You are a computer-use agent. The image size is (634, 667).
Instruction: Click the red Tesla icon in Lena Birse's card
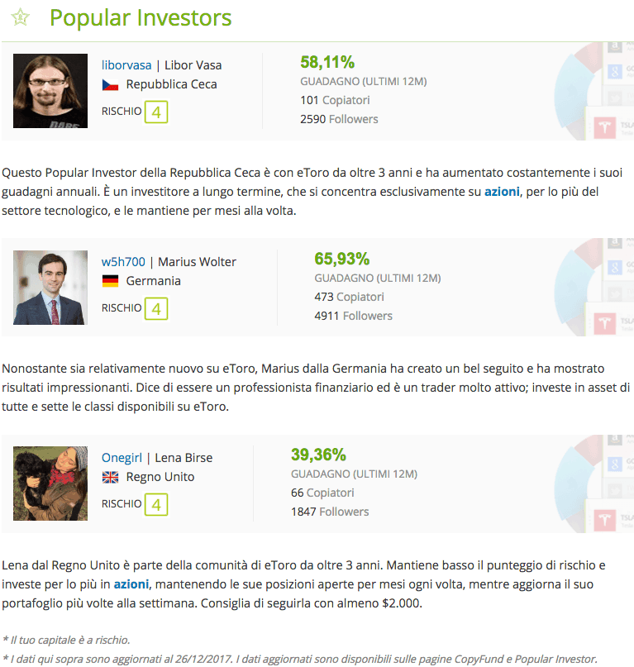tap(604, 520)
